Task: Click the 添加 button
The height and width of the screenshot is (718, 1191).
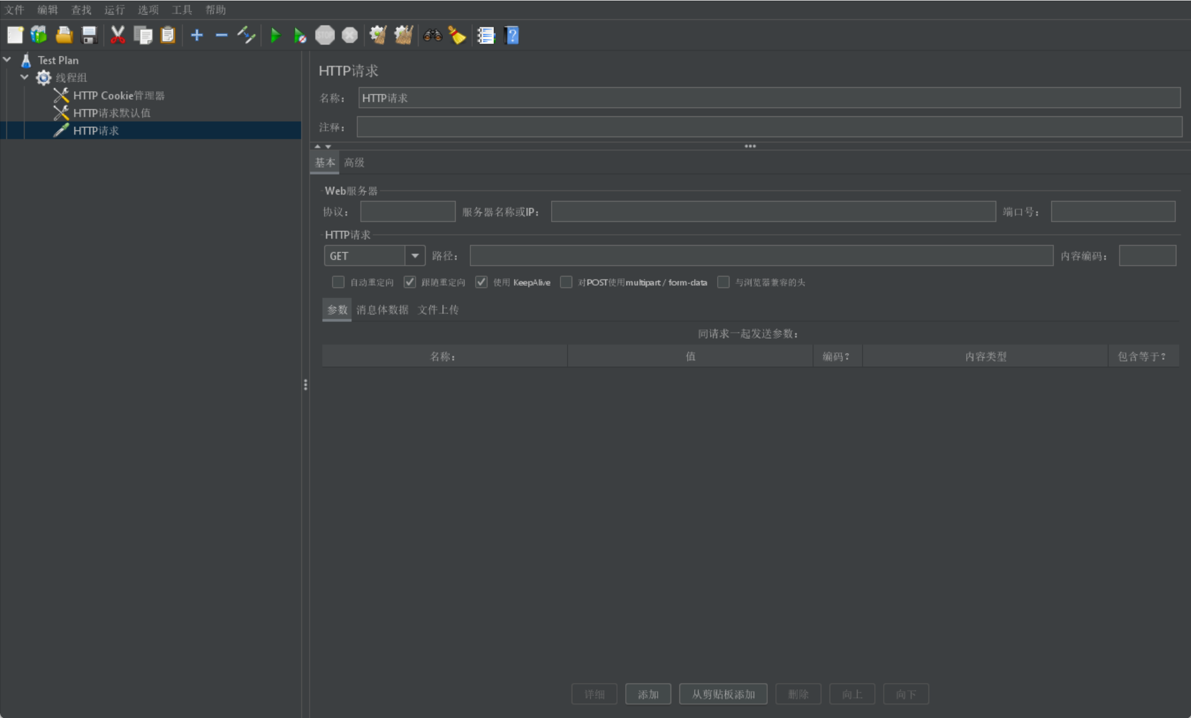Action: (648, 694)
